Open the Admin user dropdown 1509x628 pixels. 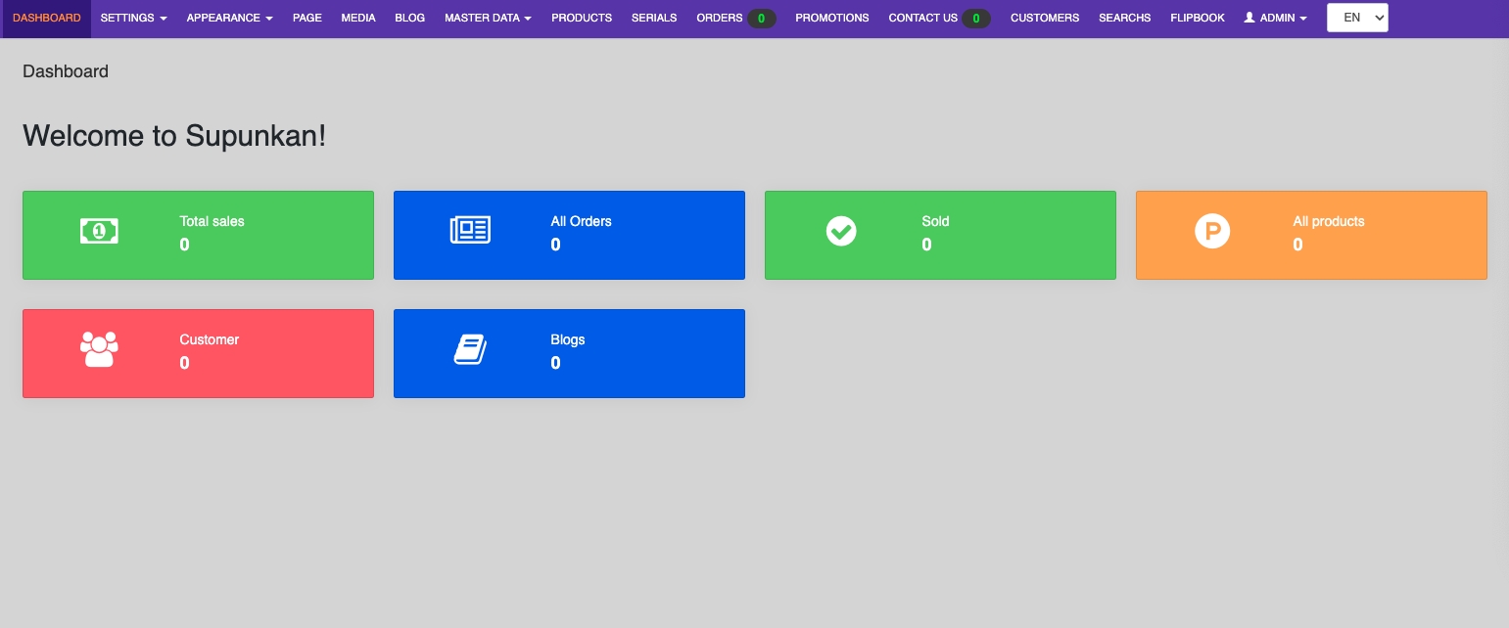coord(1276,19)
